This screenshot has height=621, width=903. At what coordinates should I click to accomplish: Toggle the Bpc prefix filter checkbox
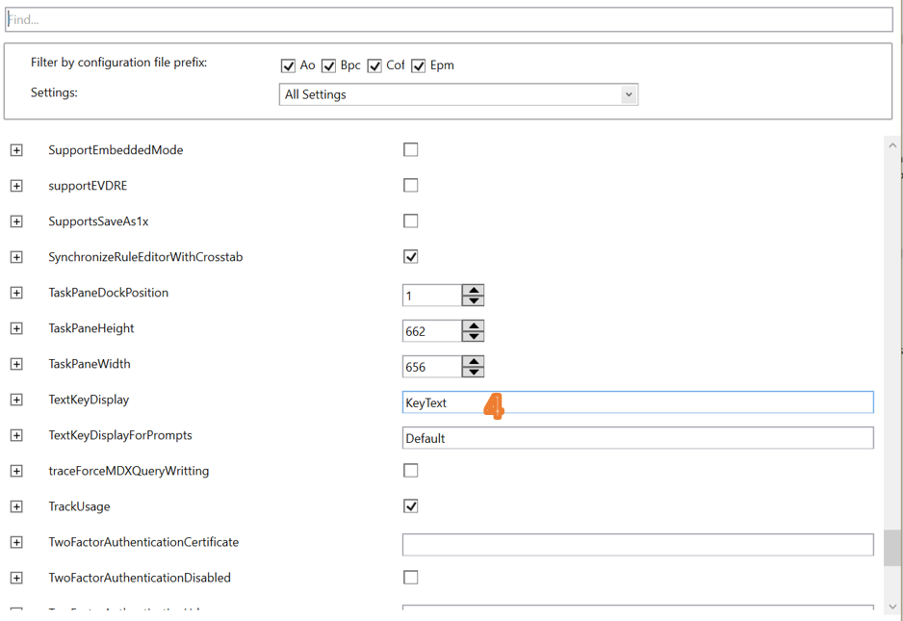328,66
